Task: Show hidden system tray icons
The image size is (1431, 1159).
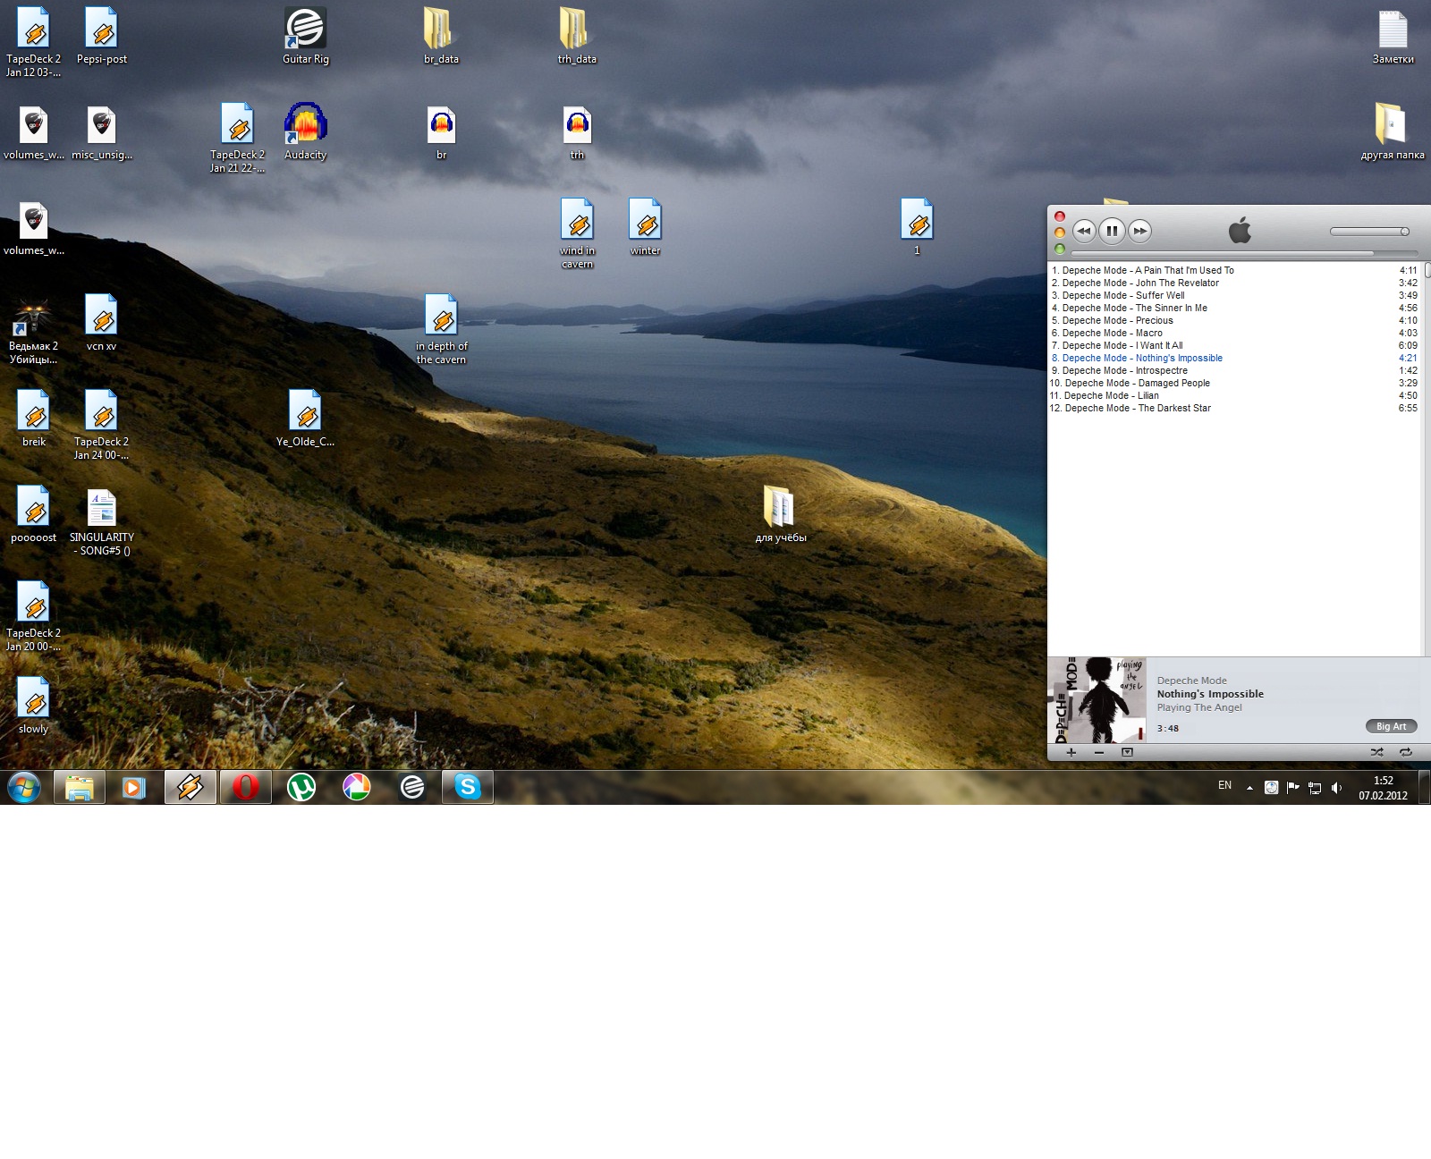Action: 1249,788
